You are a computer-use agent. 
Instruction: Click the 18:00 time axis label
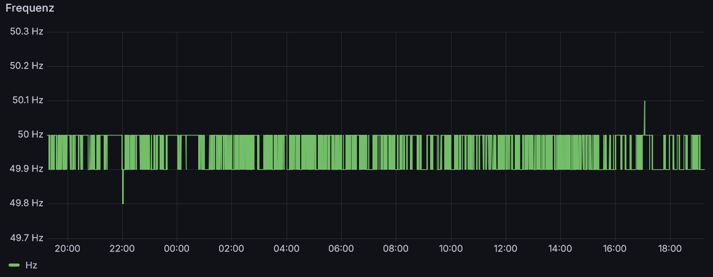[x=670, y=248]
